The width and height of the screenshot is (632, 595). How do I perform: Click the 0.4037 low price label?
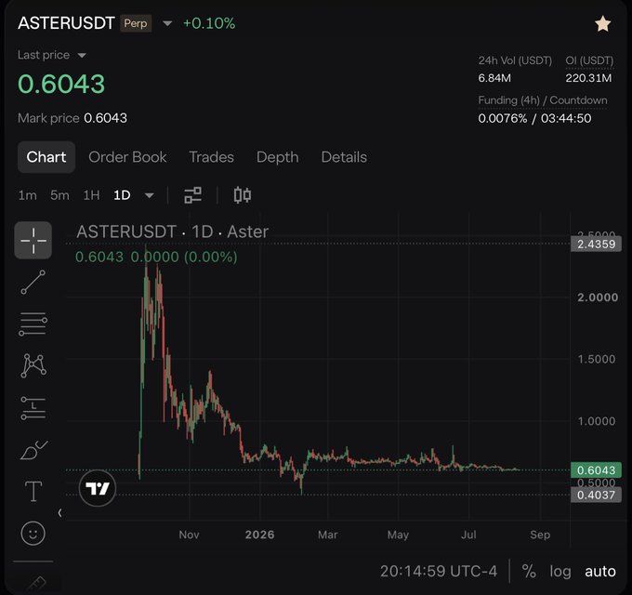[x=596, y=495]
